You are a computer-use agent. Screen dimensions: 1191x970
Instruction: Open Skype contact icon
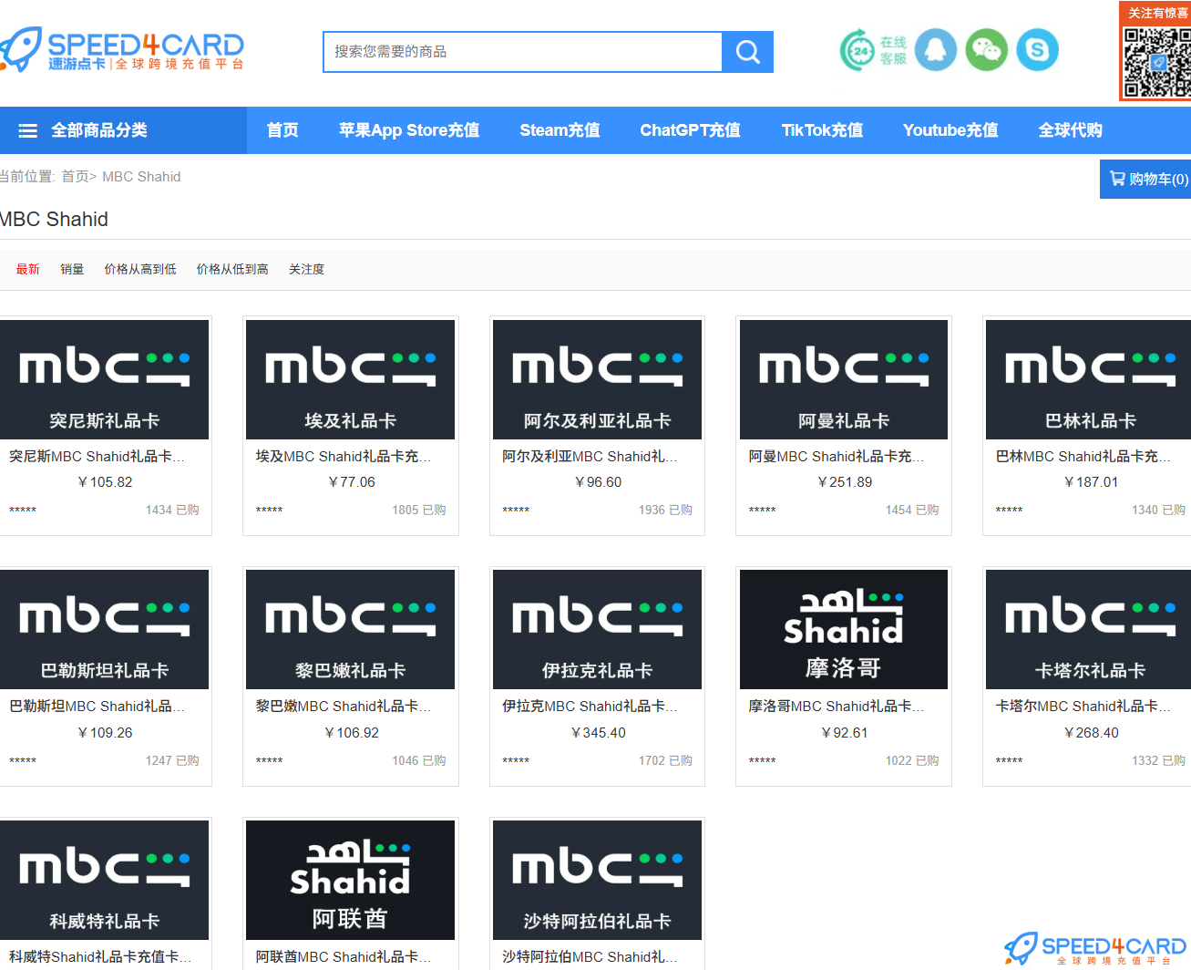(x=1038, y=50)
